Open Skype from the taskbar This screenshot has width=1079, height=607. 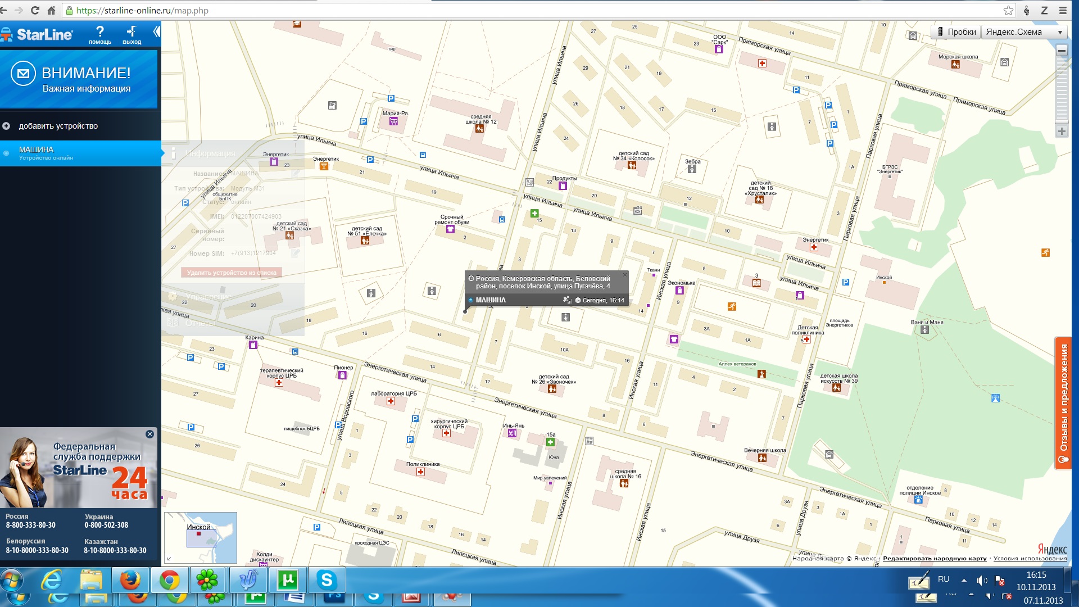coord(327,580)
